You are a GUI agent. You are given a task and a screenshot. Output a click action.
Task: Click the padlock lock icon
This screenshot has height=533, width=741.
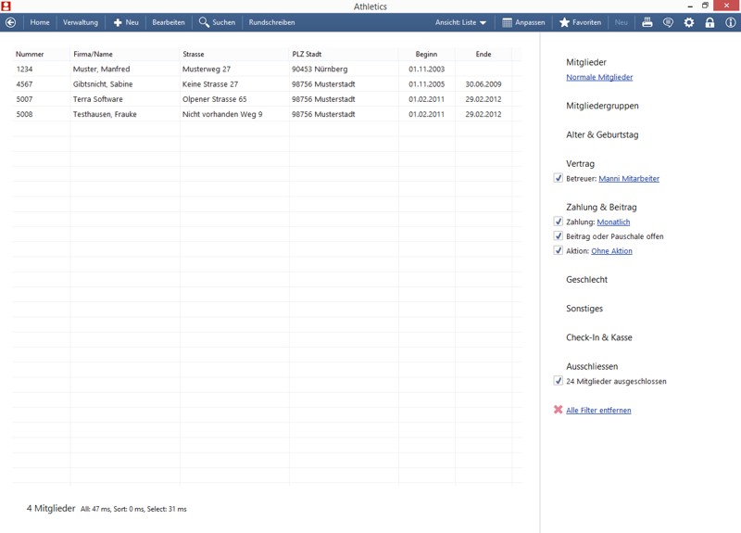point(710,22)
